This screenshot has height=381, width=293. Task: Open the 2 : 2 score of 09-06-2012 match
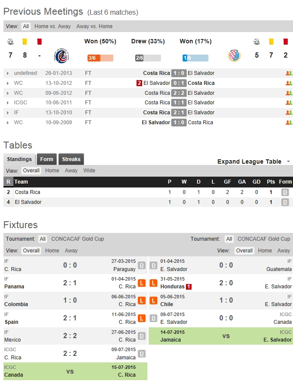click(179, 93)
